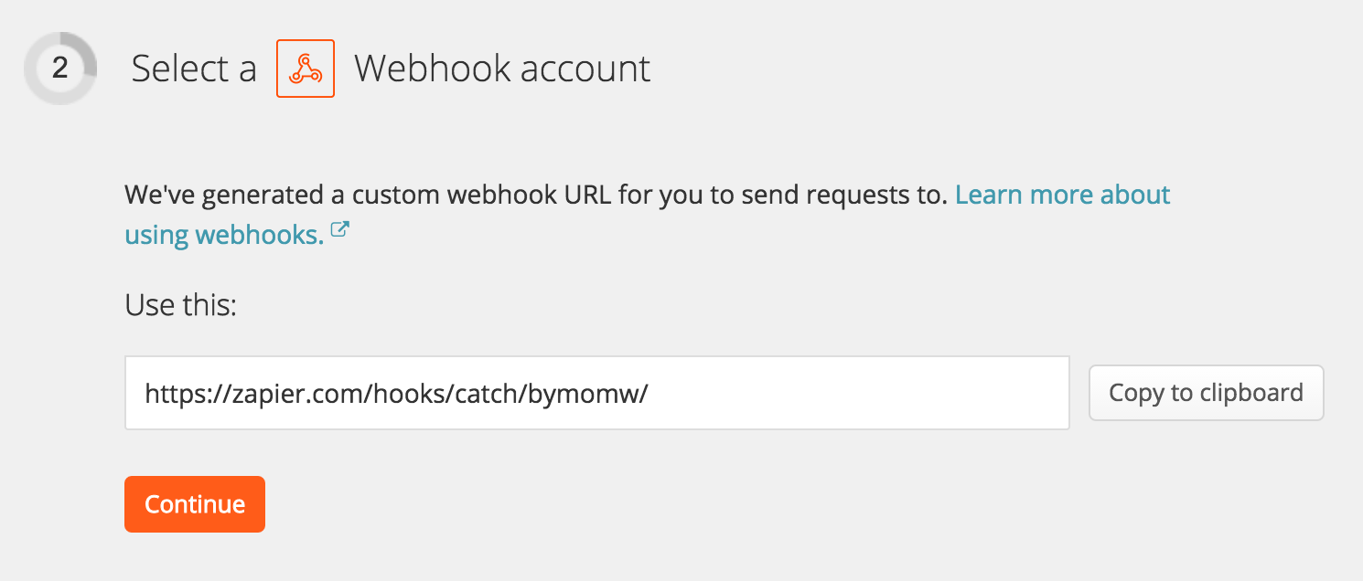Open the 'Learn more about' link
The width and height of the screenshot is (1363, 581).
(1063, 195)
